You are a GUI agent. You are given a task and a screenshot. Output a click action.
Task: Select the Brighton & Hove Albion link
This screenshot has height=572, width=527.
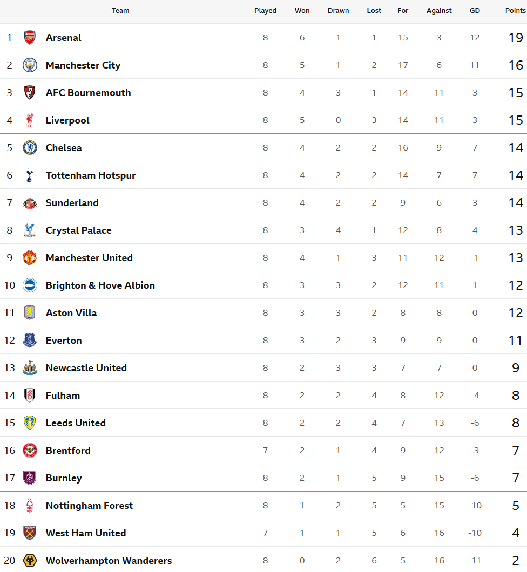pyautogui.click(x=100, y=285)
